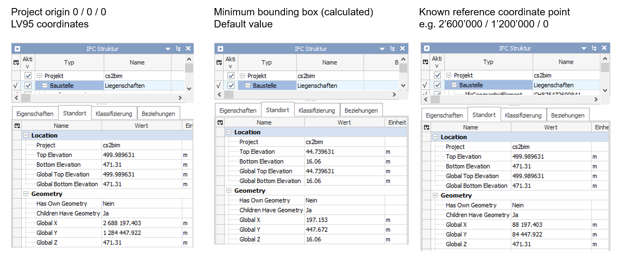Open Klassifizierung tab in Minimum bounding box panel
The width and height of the screenshot is (630, 260).
(317, 110)
